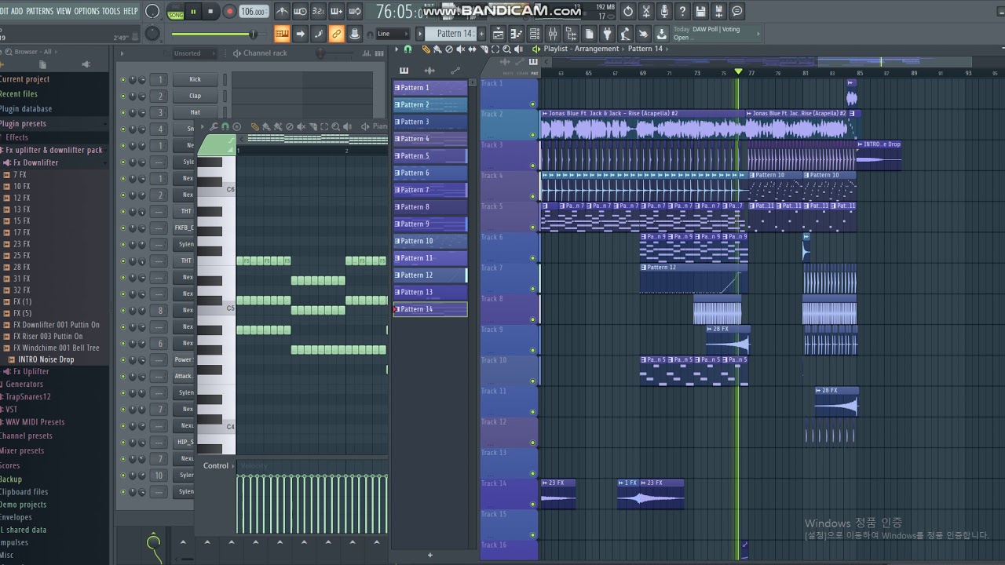
Task: Open the channel rack view icon
Action: 535,34
